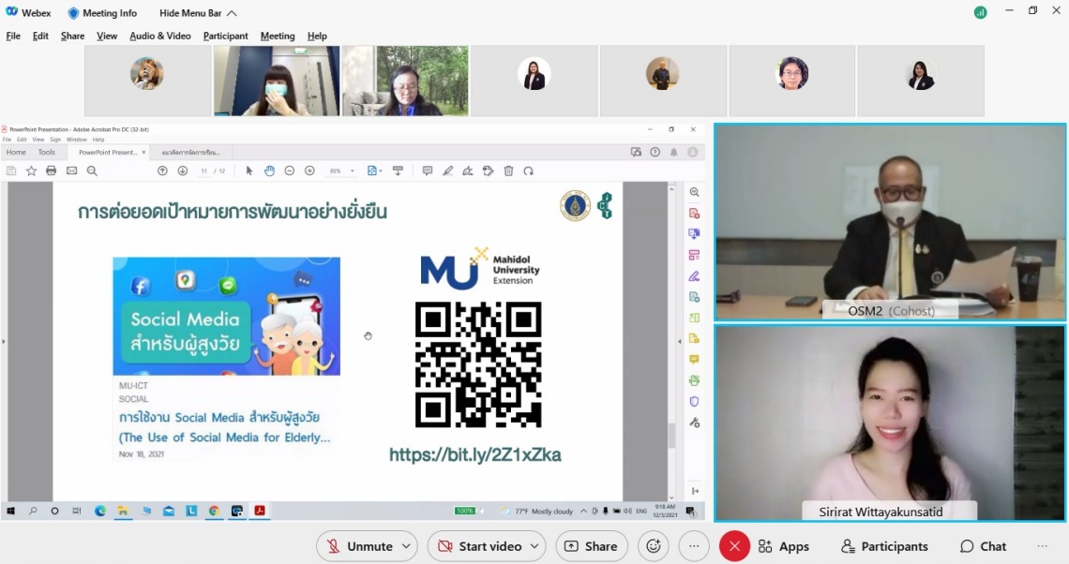Toggle the Chat panel
Viewport: 1069px width, 564px height.
point(983,546)
